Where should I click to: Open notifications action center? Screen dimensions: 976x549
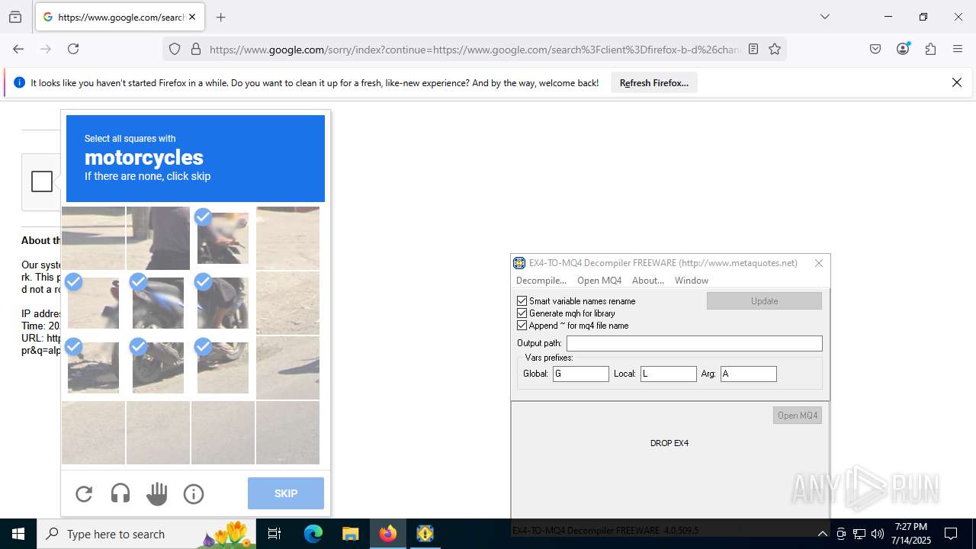coord(951,534)
